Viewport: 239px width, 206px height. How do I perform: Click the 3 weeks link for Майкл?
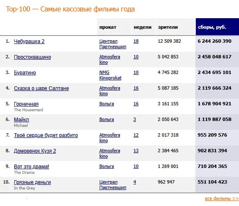(135, 120)
